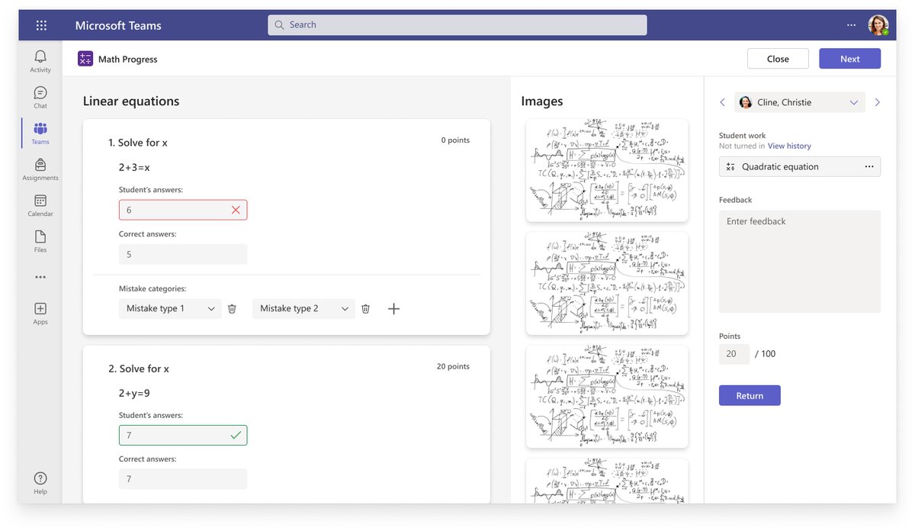915x531 pixels.
Task: Delete Mistake type 1 with trash icon
Action: 232,308
